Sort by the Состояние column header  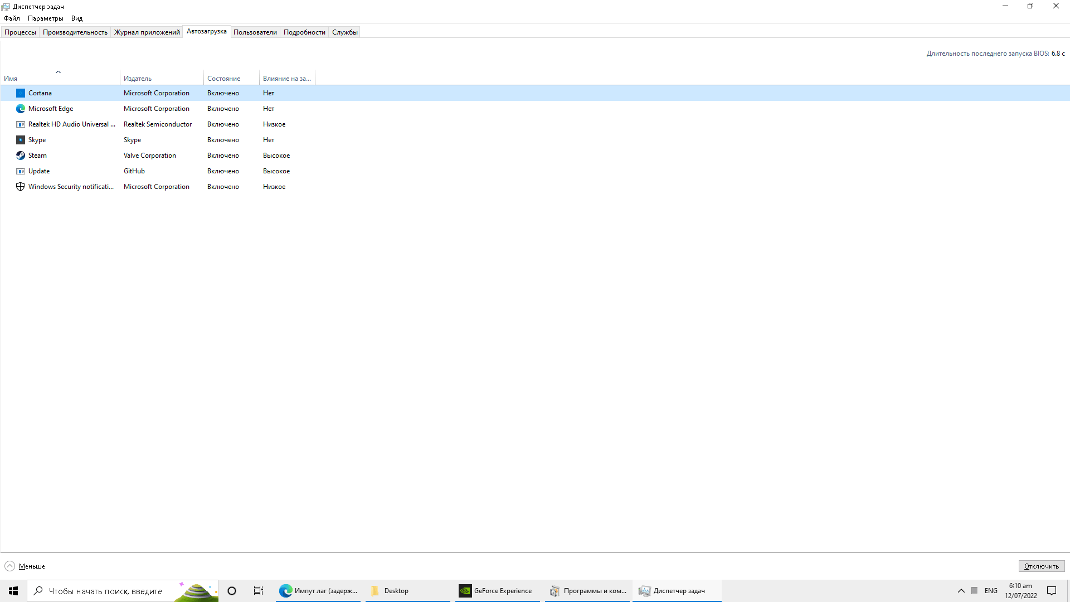tap(231, 79)
